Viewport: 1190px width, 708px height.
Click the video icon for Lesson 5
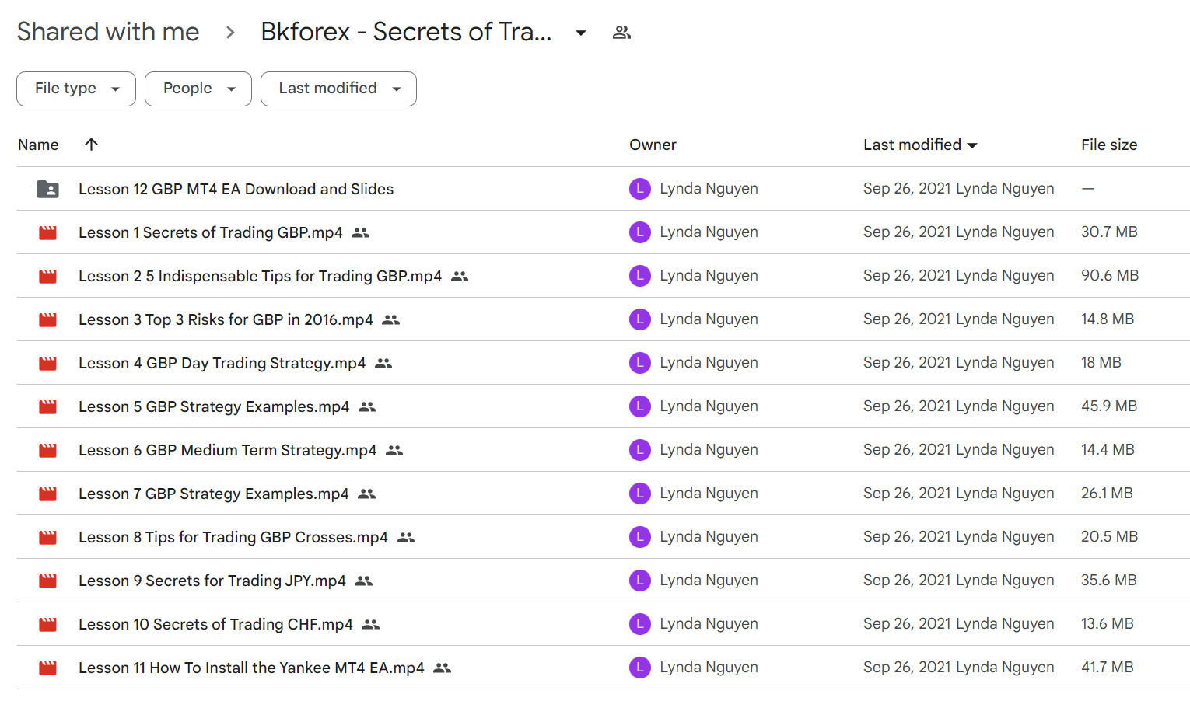tap(47, 406)
